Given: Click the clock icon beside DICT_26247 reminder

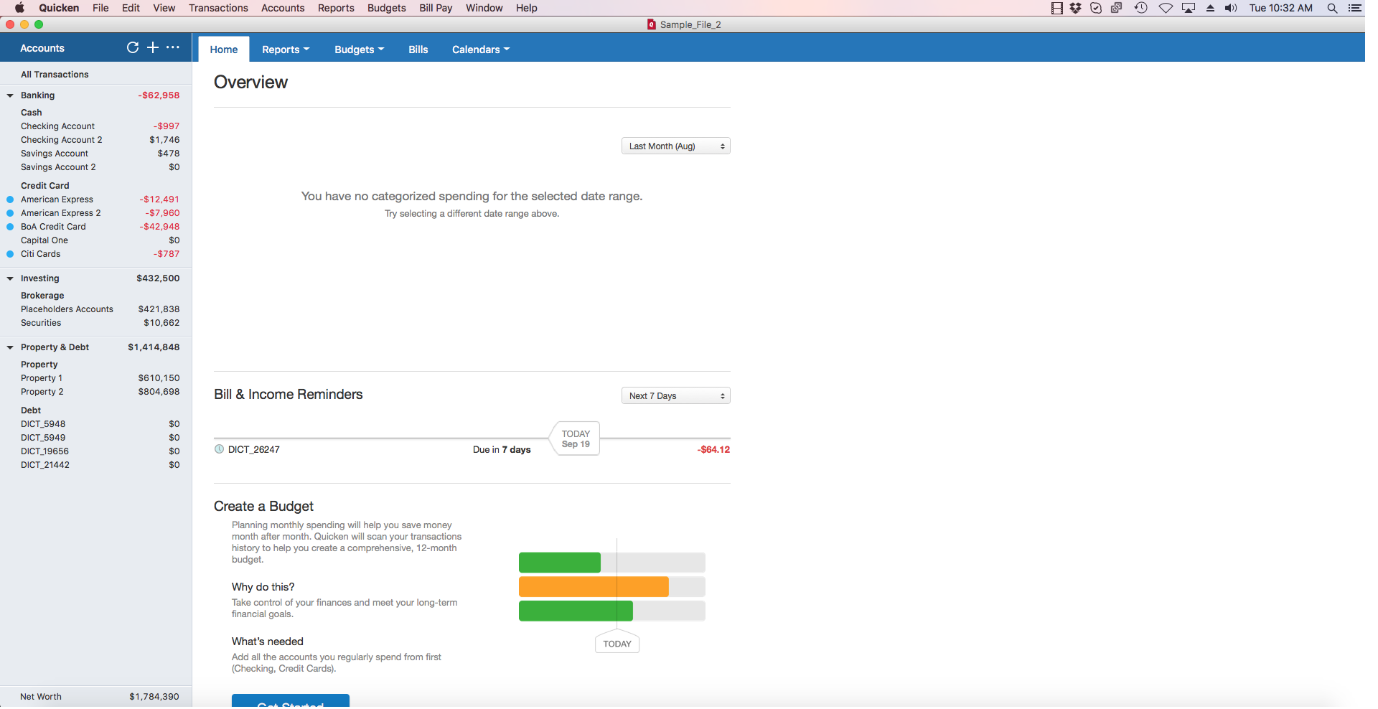Looking at the screenshot, I should click(x=220, y=449).
